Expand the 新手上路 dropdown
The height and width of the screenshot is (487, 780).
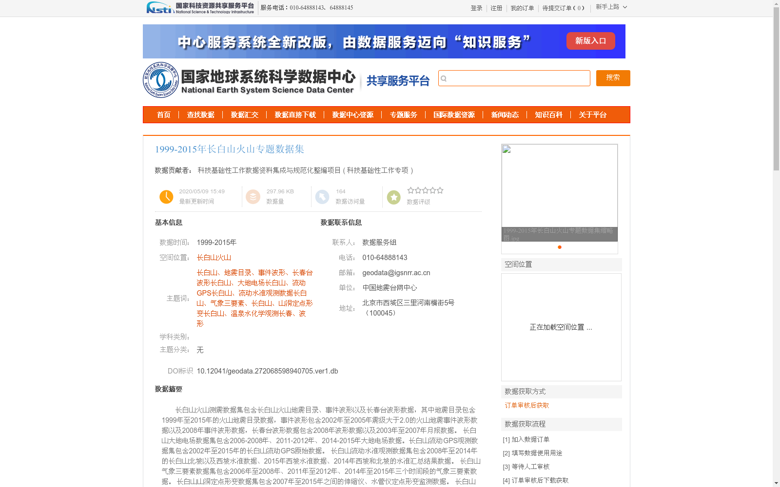point(611,7)
